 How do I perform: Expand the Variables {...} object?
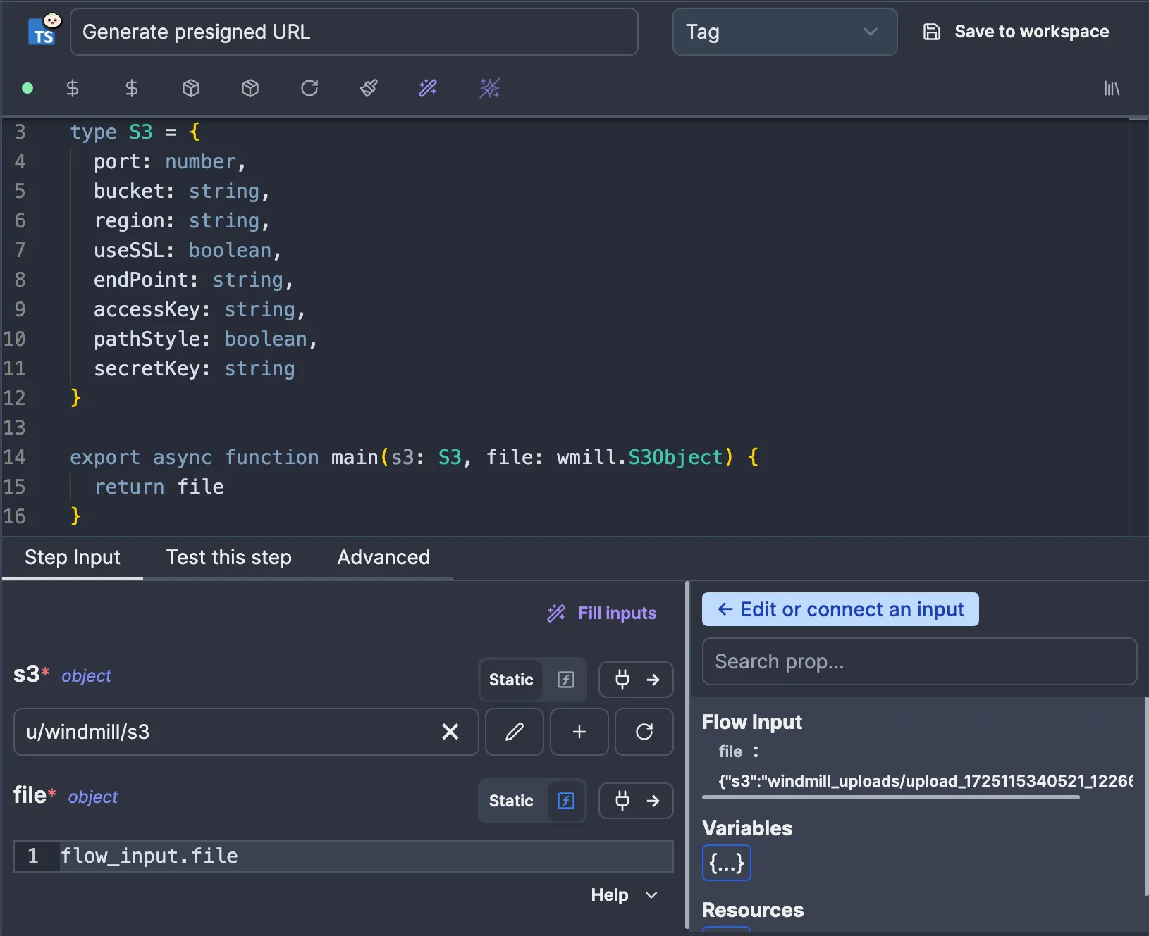point(726,863)
